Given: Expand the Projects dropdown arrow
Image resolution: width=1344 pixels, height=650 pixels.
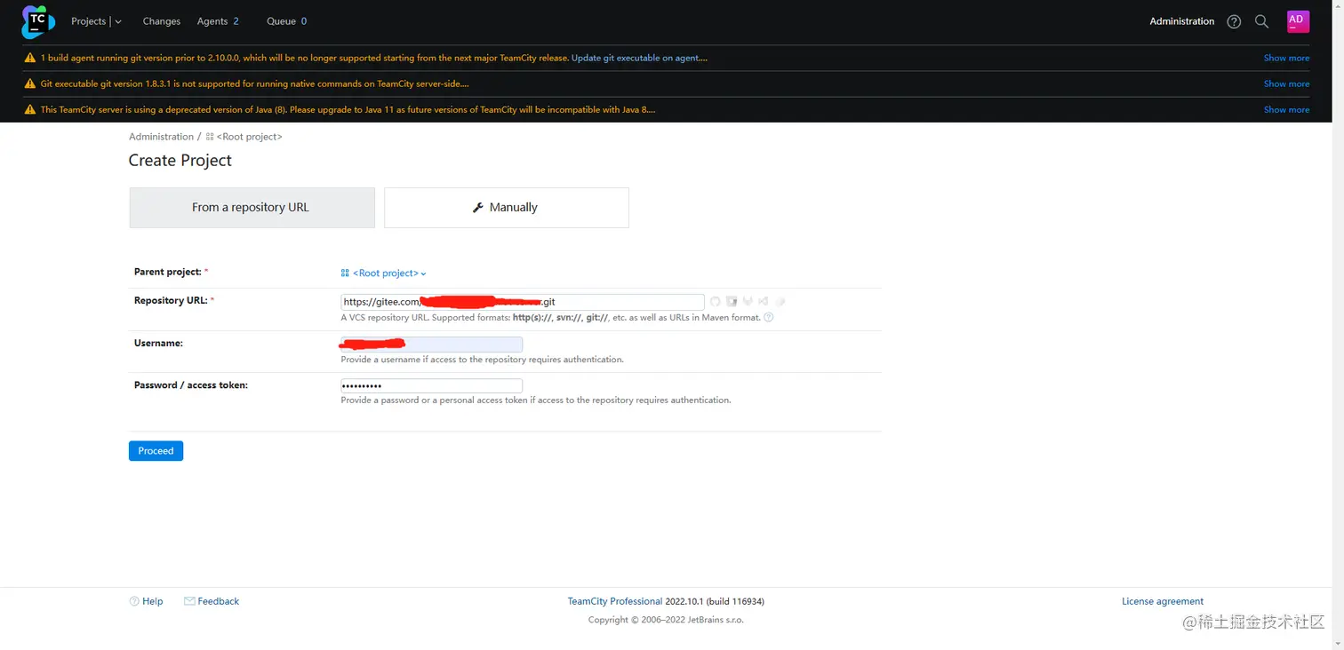Looking at the screenshot, I should [x=118, y=21].
